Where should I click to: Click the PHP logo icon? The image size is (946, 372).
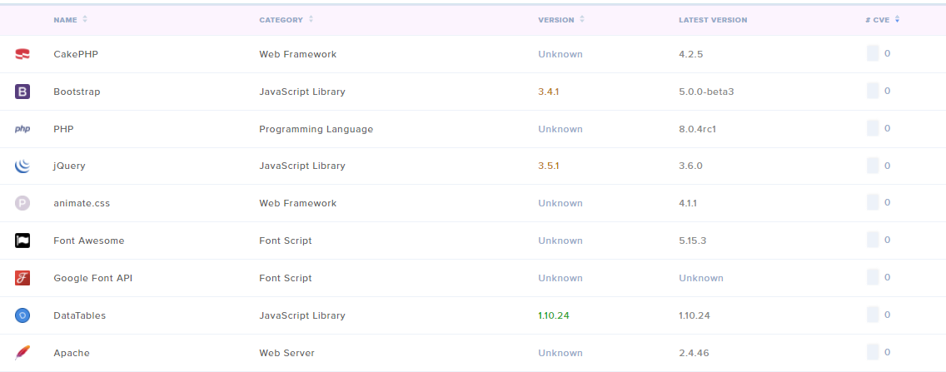click(x=22, y=129)
